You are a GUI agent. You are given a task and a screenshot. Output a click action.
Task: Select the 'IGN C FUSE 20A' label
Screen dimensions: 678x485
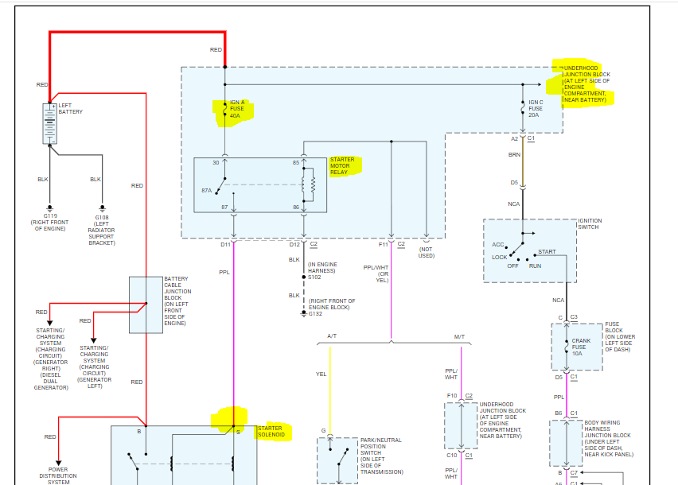(x=536, y=109)
